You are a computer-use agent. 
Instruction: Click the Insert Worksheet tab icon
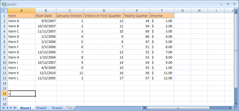70,108
